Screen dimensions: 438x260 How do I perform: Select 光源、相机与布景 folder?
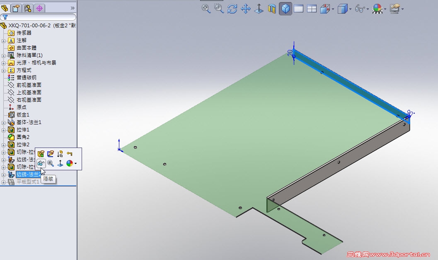(x=36, y=63)
